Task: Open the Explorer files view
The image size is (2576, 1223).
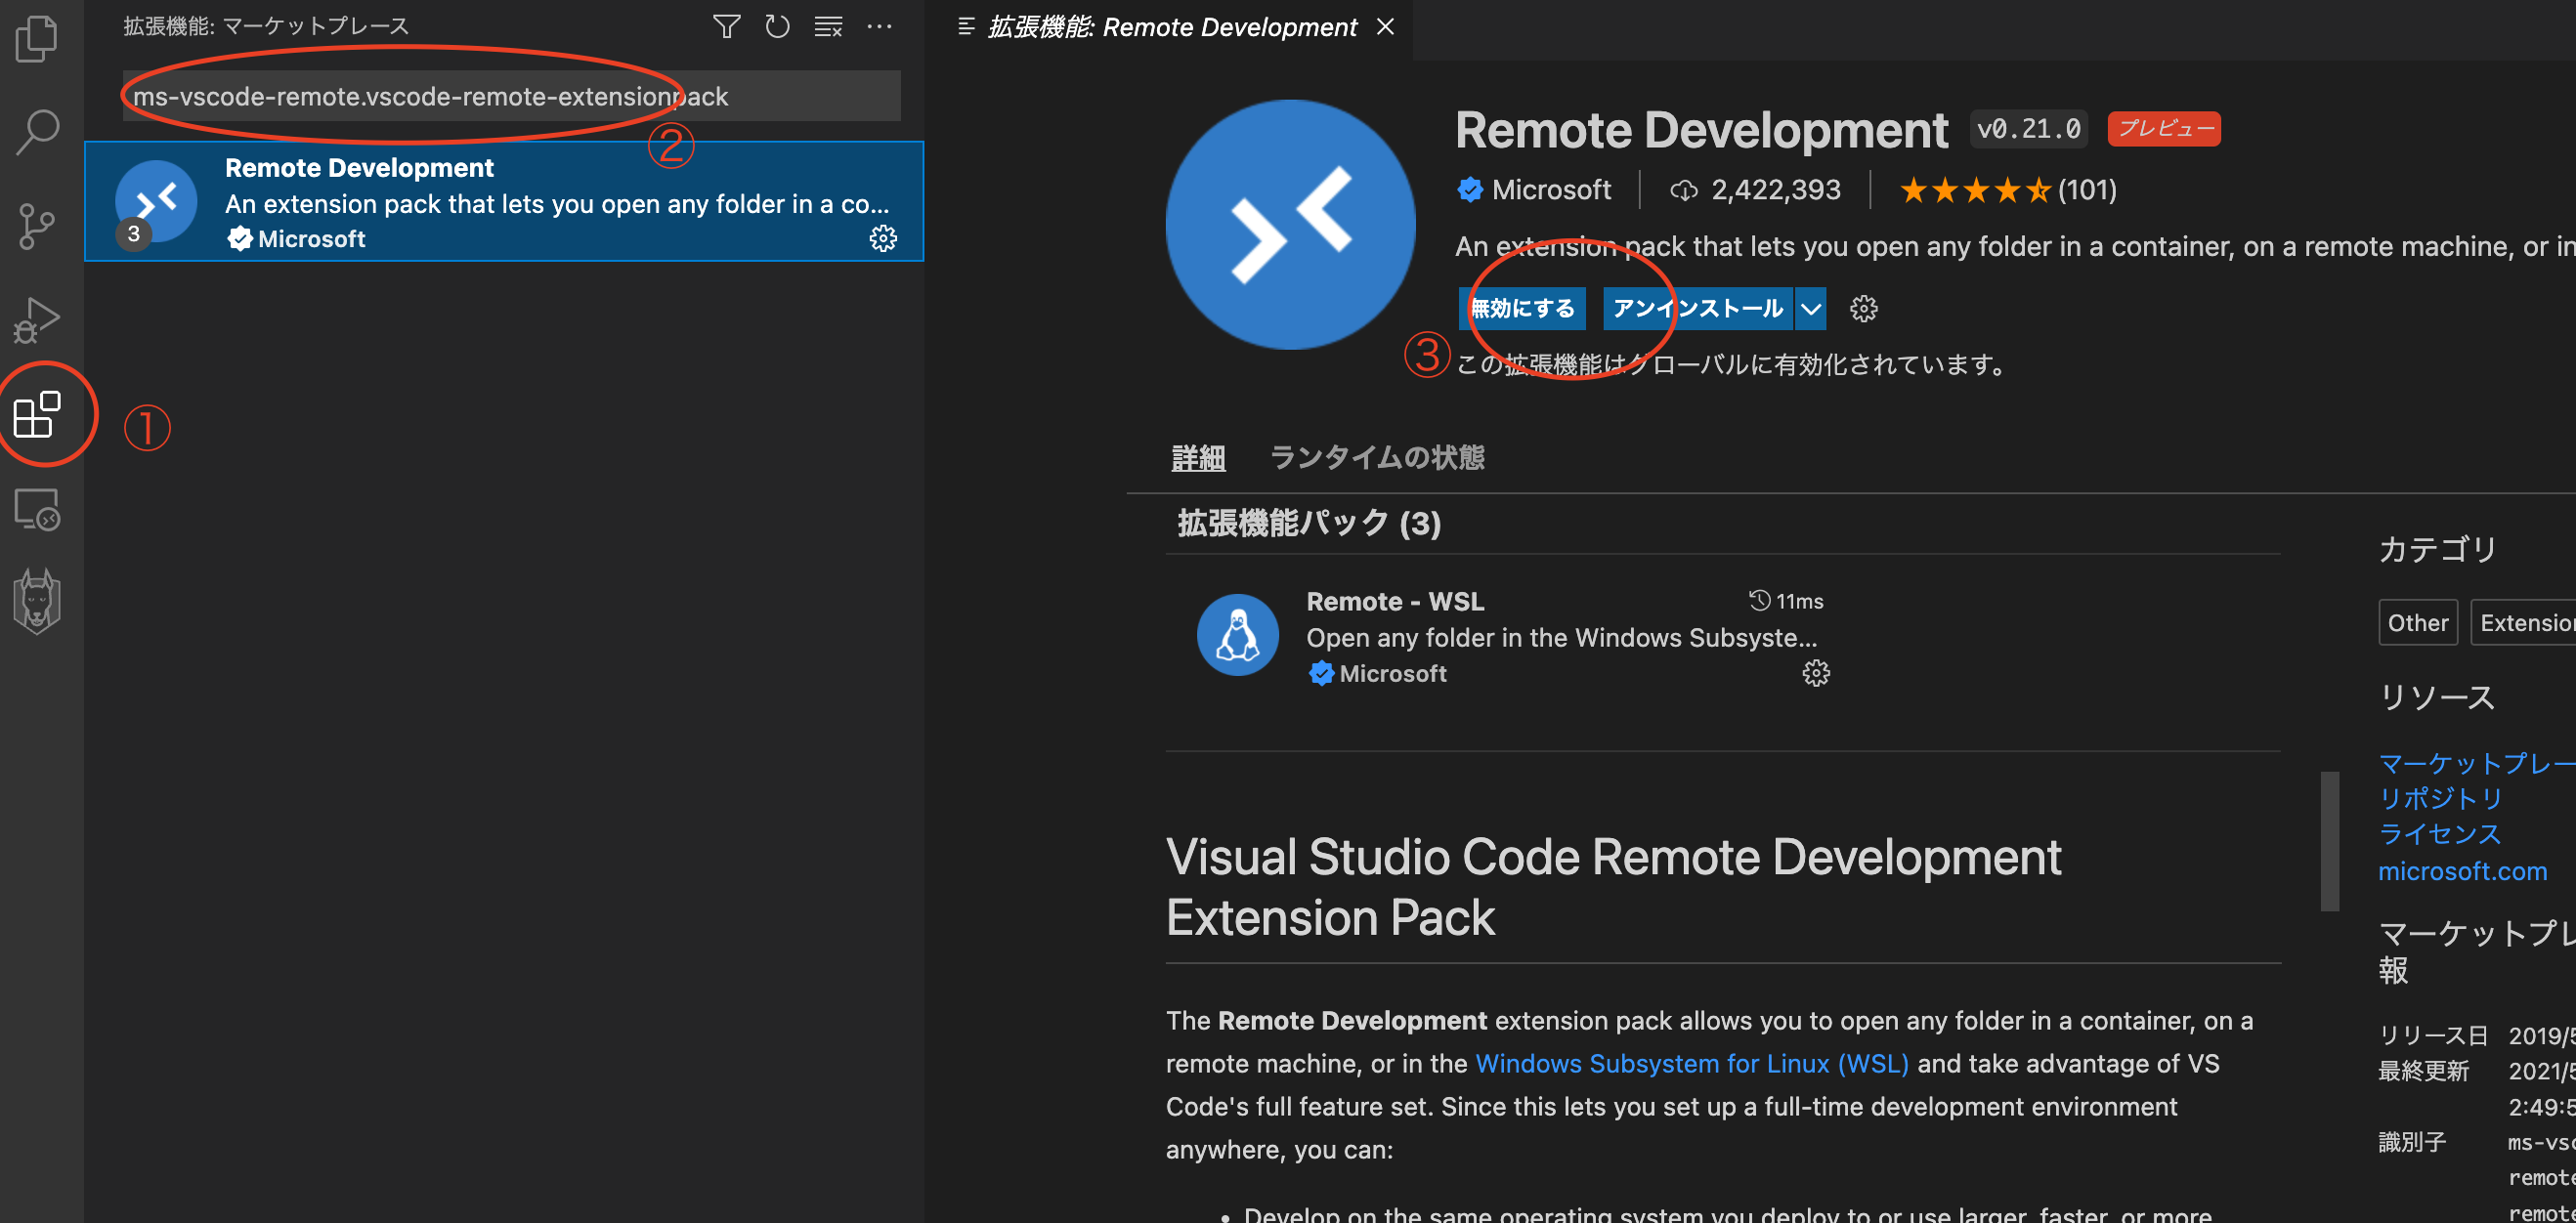Action: 37,39
